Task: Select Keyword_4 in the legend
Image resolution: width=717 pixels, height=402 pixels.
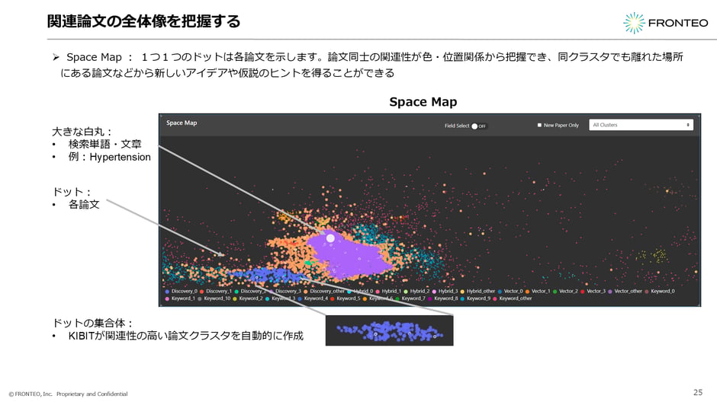Action: coord(313,298)
